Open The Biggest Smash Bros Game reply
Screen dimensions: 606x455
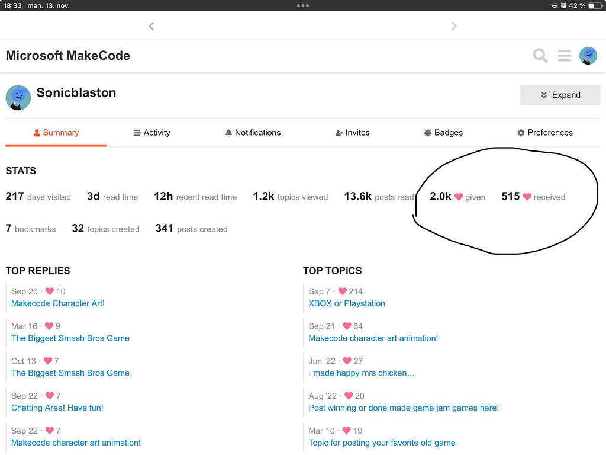point(70,338)
